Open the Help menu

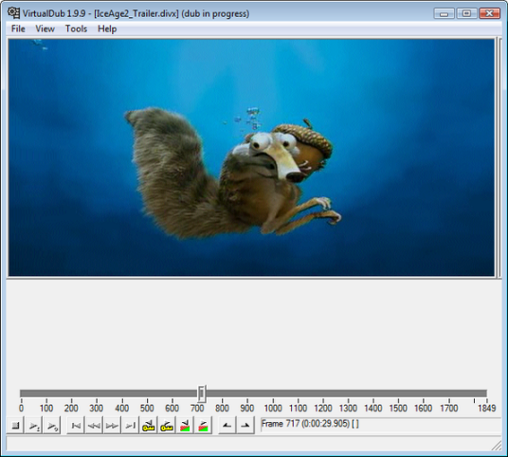click(x=107, y=28)
